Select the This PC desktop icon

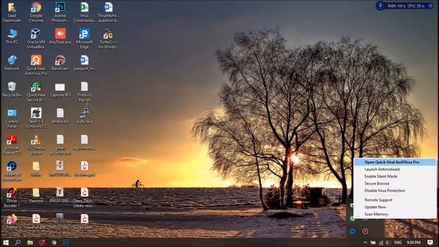(x=12, y=36)
